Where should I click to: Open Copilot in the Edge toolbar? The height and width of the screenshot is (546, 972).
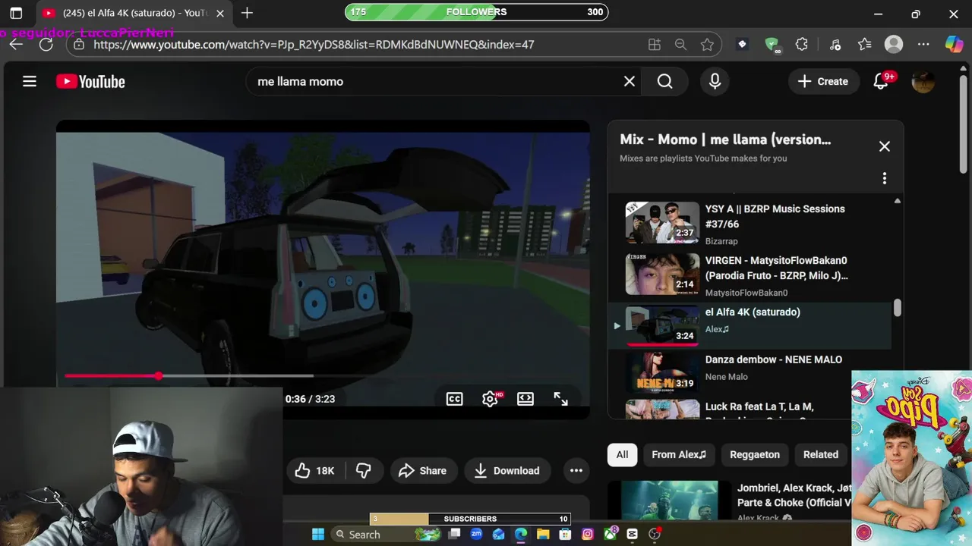[x=954, y=45]
